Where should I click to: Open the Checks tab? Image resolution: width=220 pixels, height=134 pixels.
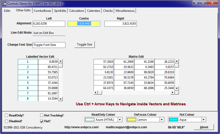tap(108, 11)
